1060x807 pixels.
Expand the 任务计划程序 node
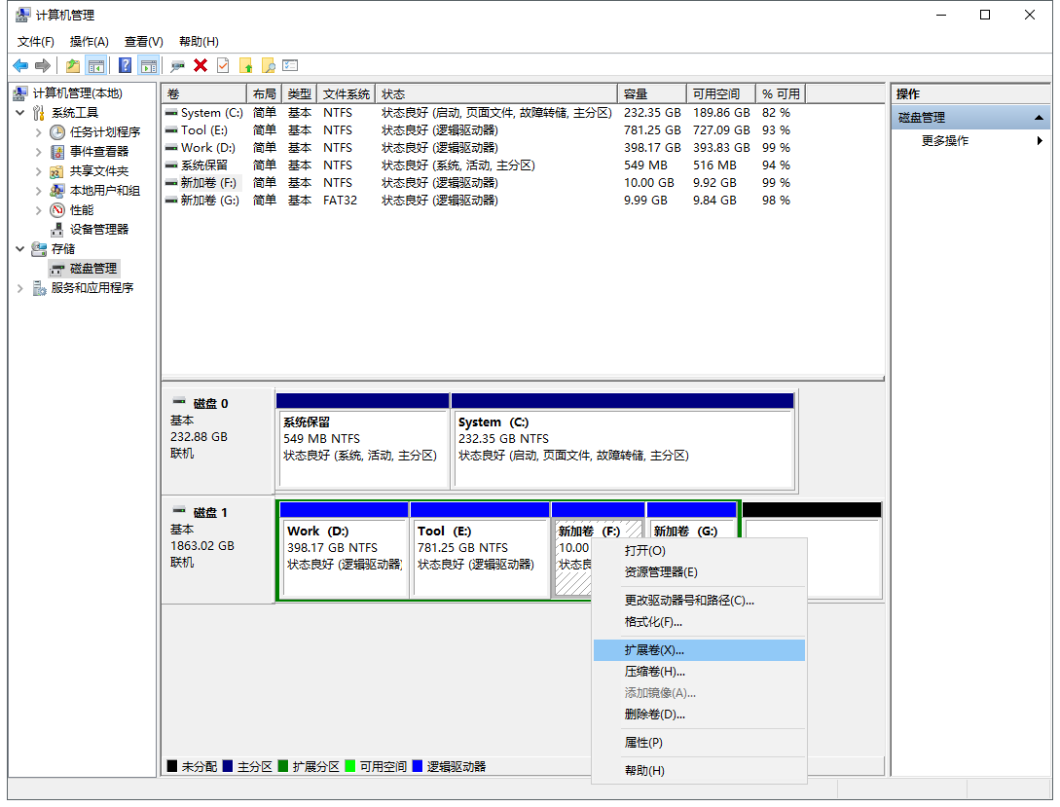(39, 132)
